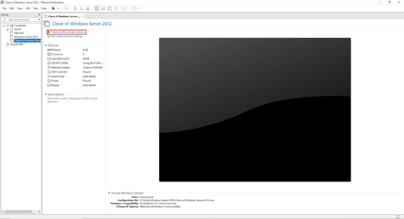Toggle the thumbnail bar view icon
The width and height of the screenshot is (404, 219).
pyautogui.click(x=103, y=8)
